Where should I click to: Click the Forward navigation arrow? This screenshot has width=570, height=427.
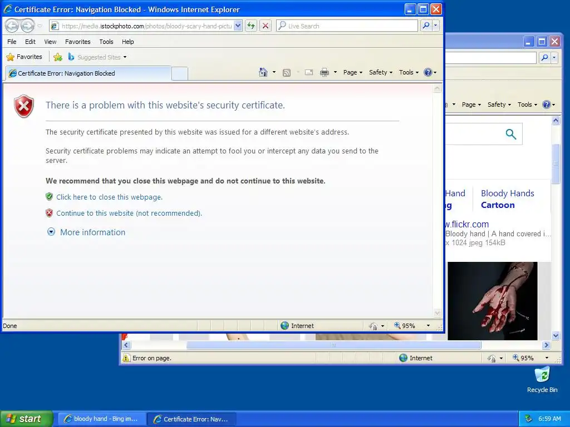pyautogui.click(x=27, y=26)
